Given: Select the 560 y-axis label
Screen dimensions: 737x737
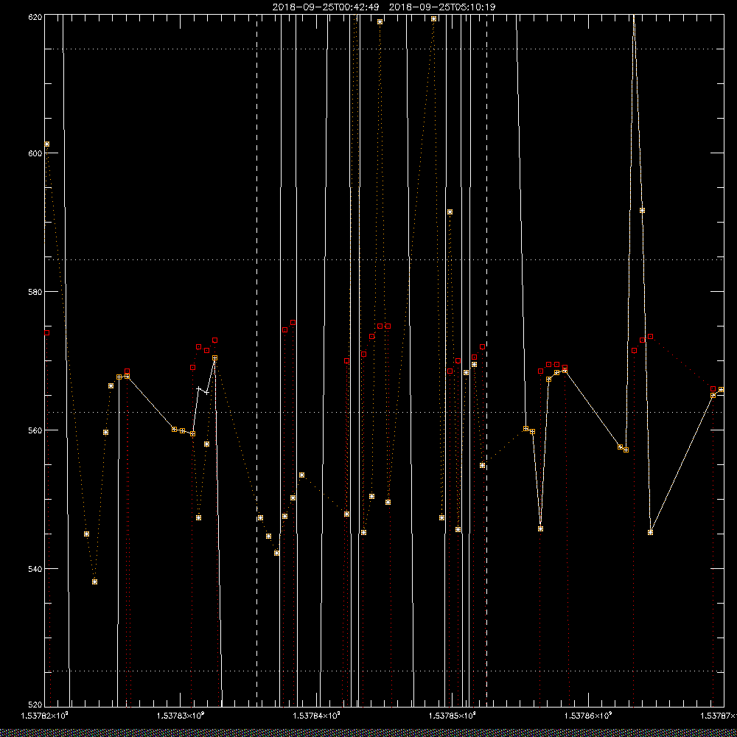Looking at the screenshot, I should [35, 430].
